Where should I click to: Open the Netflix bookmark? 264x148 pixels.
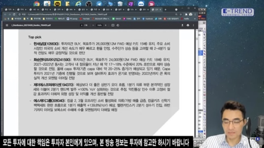(185, 19)
